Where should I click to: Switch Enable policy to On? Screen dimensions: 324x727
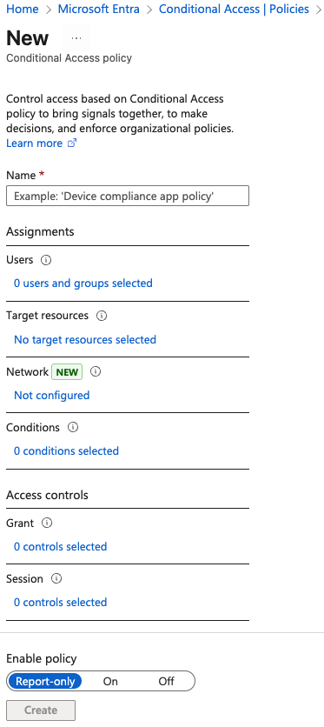coord(110,681)
